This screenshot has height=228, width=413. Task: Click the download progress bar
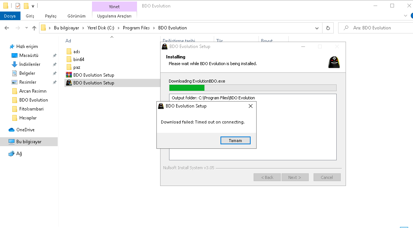coord(252,87)
